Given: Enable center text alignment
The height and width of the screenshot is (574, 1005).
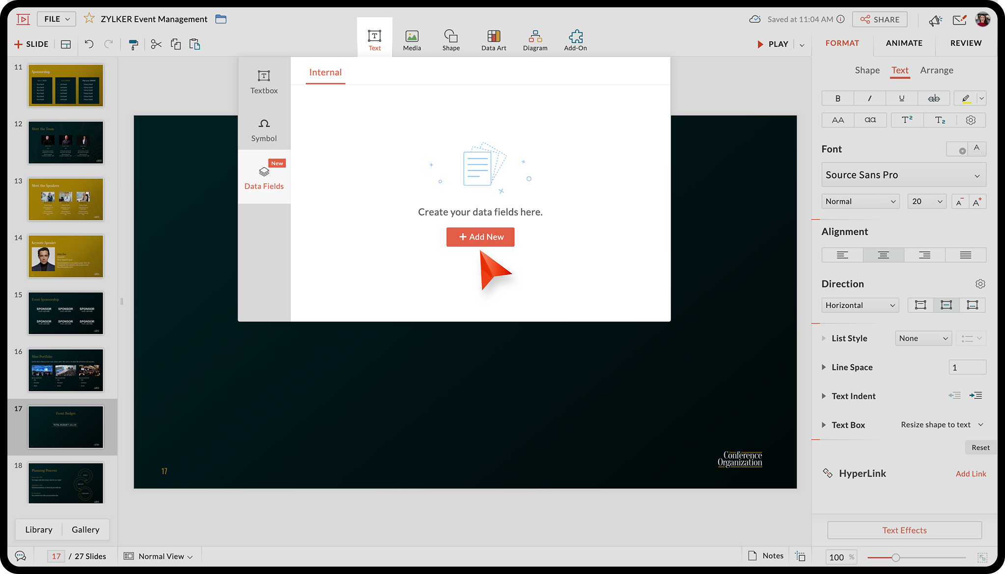Looking at the screenshot, I should 883,255.
